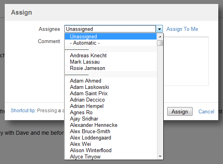Click the Assignee dropdown arrow button
This screenshot has height=164, width=223.
[x=159, y=29]
